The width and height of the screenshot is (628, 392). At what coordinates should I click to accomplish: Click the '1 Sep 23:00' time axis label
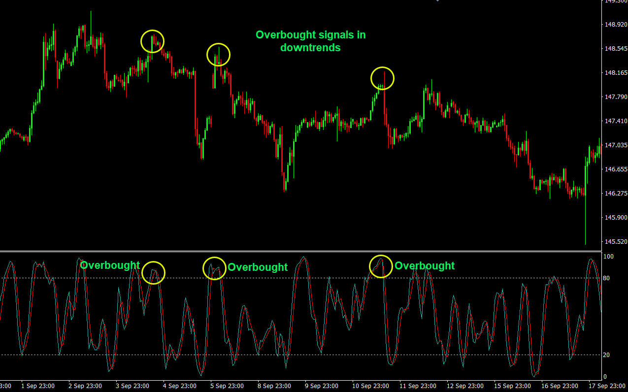click(37, 386)
